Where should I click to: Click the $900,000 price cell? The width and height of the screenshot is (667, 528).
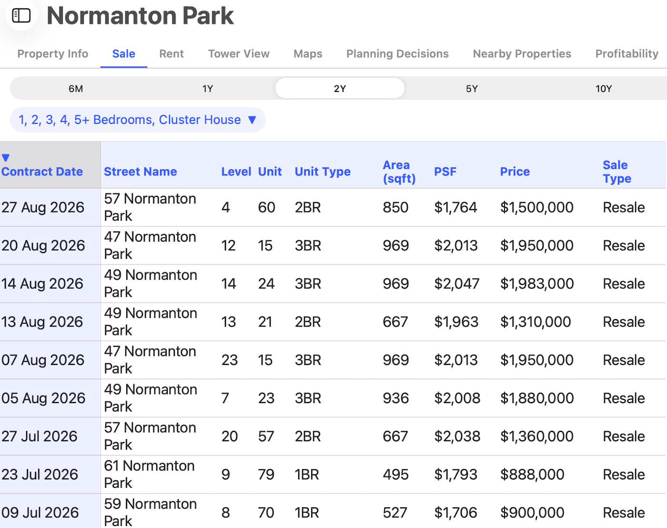(x=532, y=512)
